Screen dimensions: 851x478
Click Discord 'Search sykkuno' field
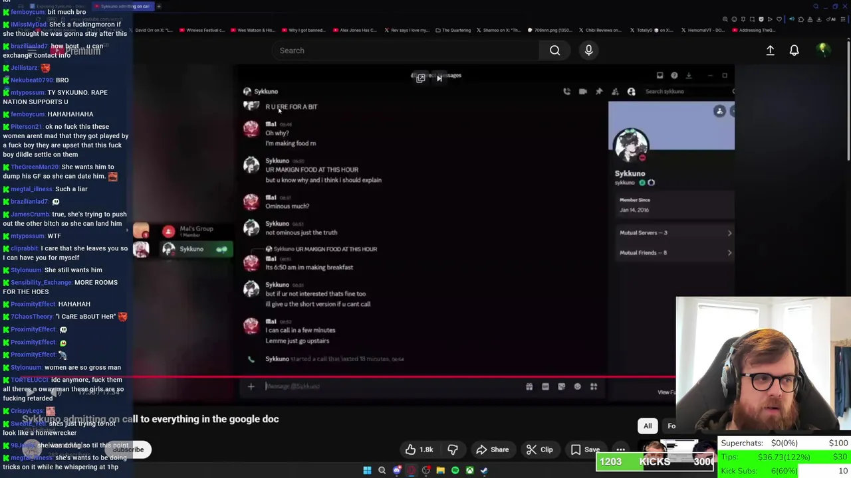[688, 92]
